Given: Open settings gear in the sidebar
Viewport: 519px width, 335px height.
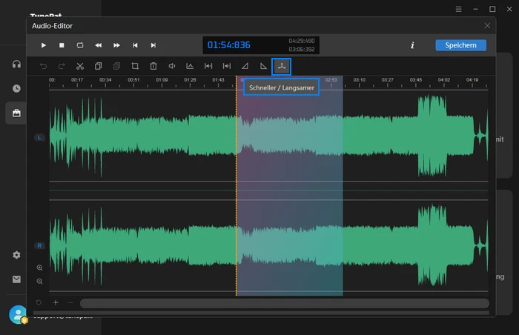Looking at the screenshot, I should click(16, 255).
